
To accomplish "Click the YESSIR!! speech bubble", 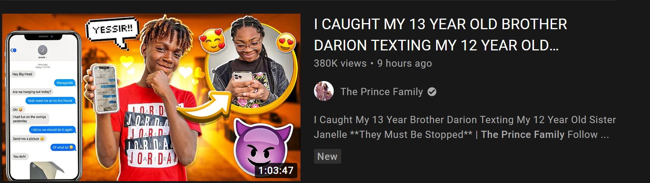I will 113,30.
